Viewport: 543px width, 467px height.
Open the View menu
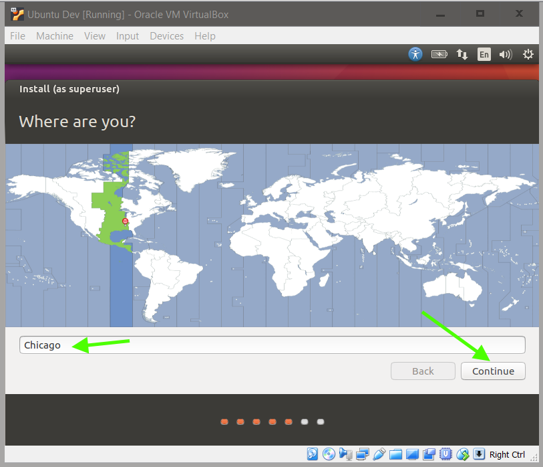[x=95, y=36]
